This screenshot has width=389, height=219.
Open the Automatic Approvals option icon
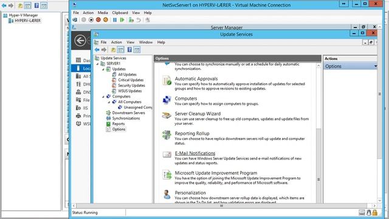tap(167, 81)
